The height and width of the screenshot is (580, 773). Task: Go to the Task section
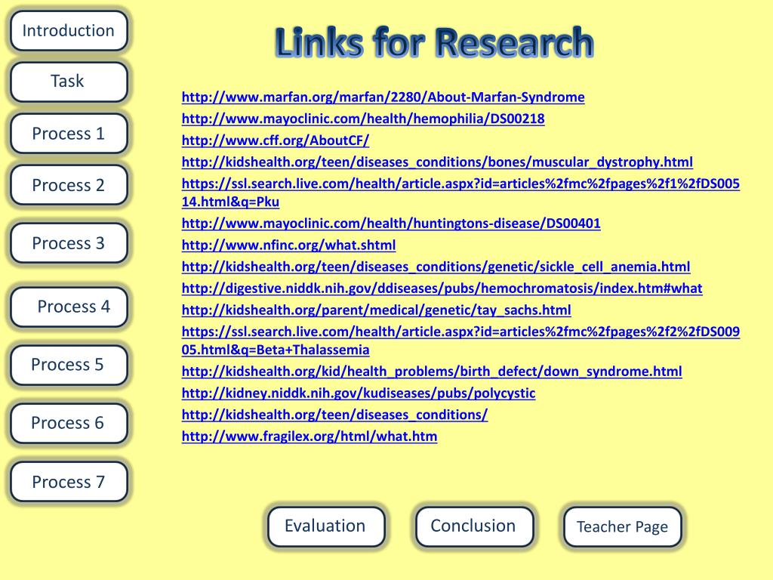(69, 82)
